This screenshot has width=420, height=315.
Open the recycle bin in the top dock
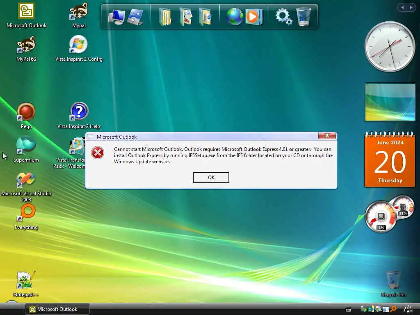pos(304,16)
